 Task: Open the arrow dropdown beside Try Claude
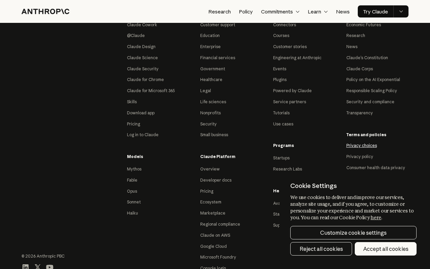tap(401, 11)
